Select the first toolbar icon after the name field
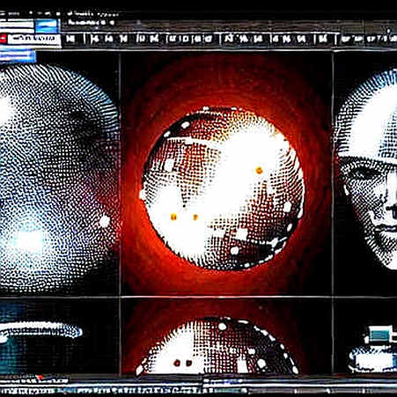The height and width of the screenshot is (397, 397). (x=70, y=39)
